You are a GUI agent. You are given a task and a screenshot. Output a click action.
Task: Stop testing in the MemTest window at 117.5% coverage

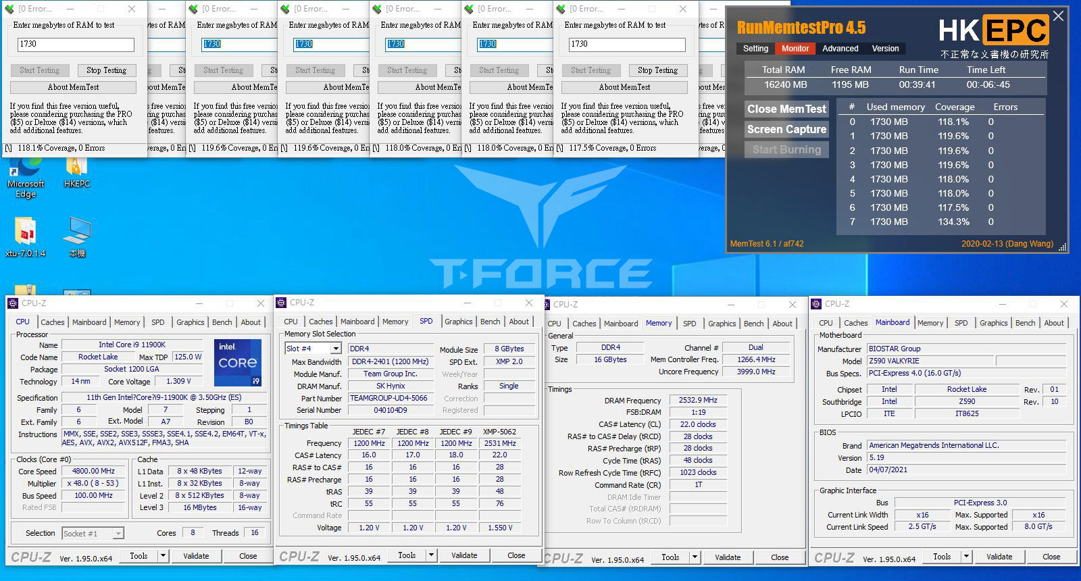coord(657,70)
